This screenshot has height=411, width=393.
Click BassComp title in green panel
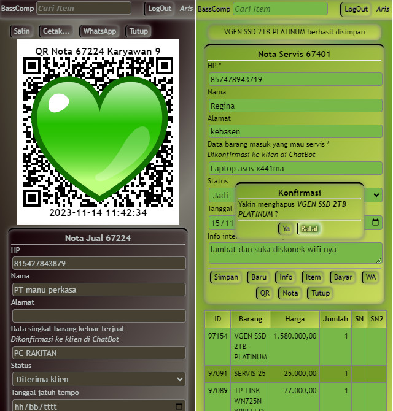[214, 9]
